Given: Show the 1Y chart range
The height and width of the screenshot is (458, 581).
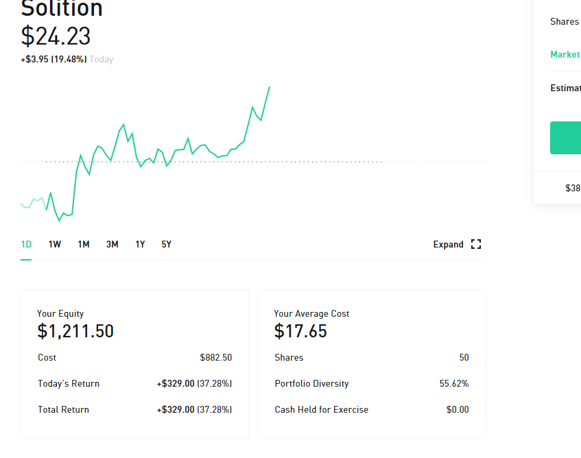Looking at the screenshot, I should [140, 244].
